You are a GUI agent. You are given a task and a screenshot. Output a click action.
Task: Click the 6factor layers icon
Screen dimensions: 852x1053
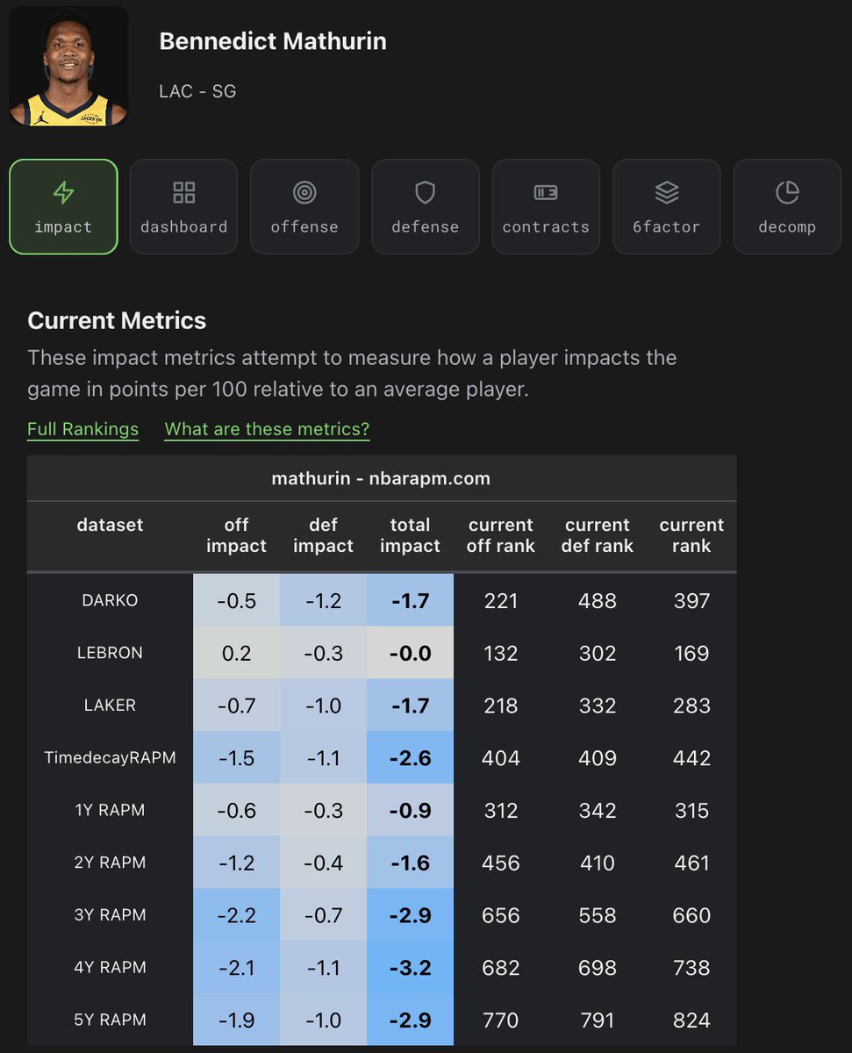click(x=667, y=192)
